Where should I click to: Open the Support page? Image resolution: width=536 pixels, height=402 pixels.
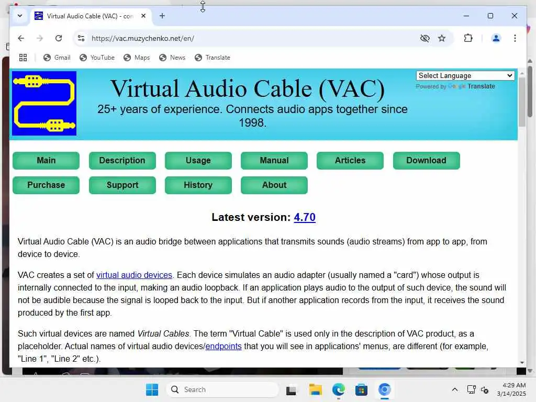coord(122,185)
